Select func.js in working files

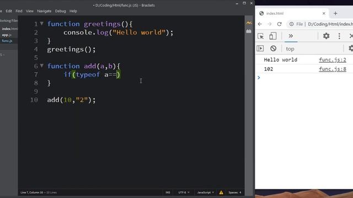(x=7, y=41)
